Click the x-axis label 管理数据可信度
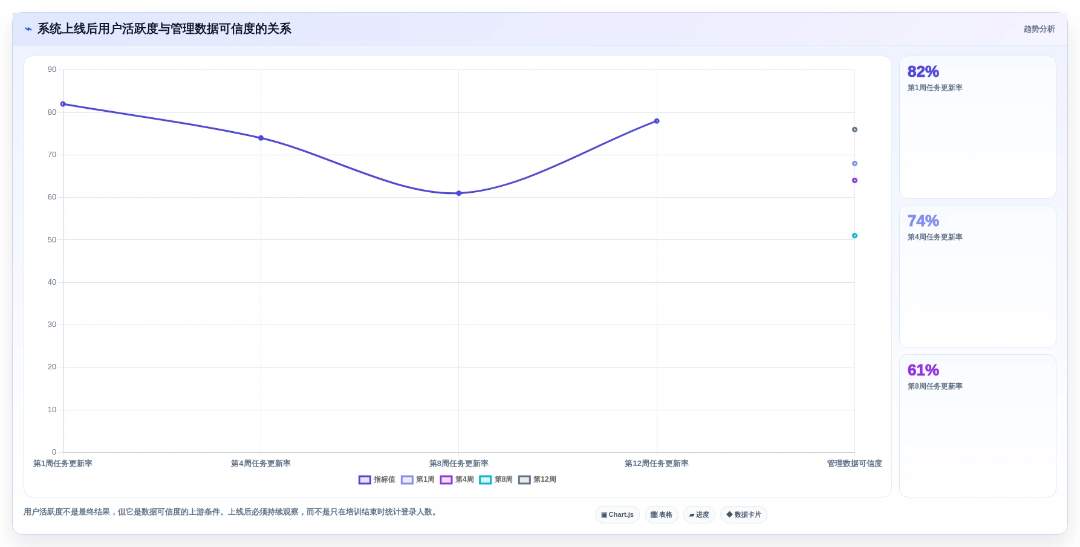Image resolution: width=1080 pixels, height=547 pixels. tap(854, 464)
